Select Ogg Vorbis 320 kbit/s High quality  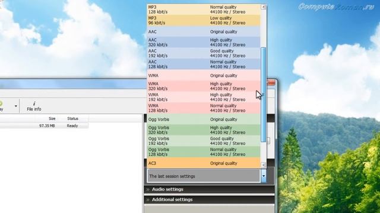[204, 130]
